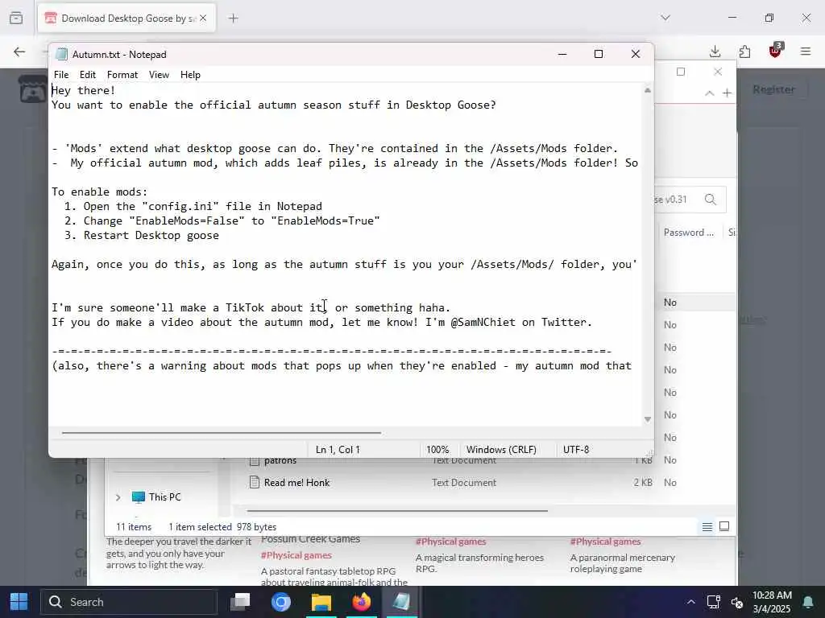Select This PC in the navigation pane

[x=164, y=497]
